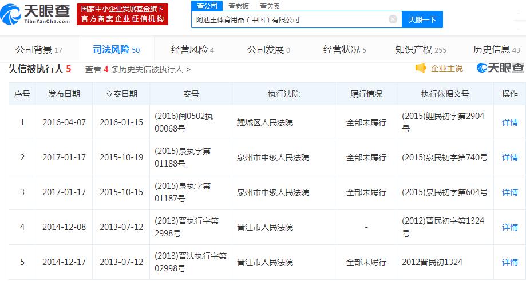Select case number (2013)晋法执行字第02998号

pyautogui.click(x=191, y=262)
